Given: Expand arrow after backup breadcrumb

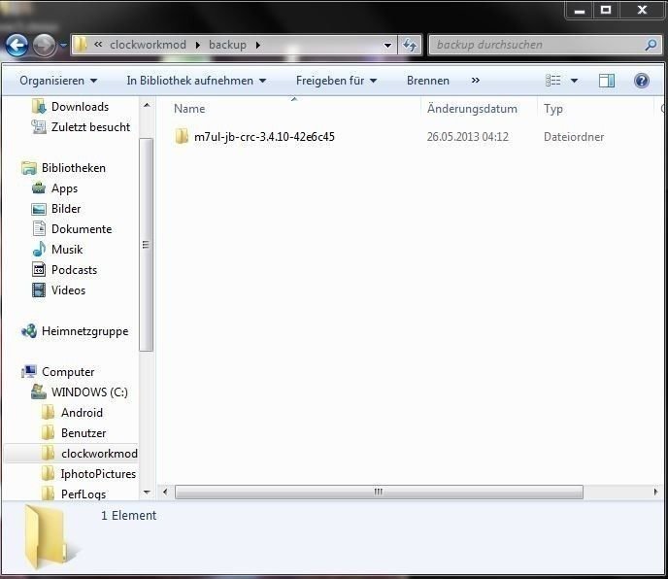Looking at the screenshot, I should tap(257, 45).
